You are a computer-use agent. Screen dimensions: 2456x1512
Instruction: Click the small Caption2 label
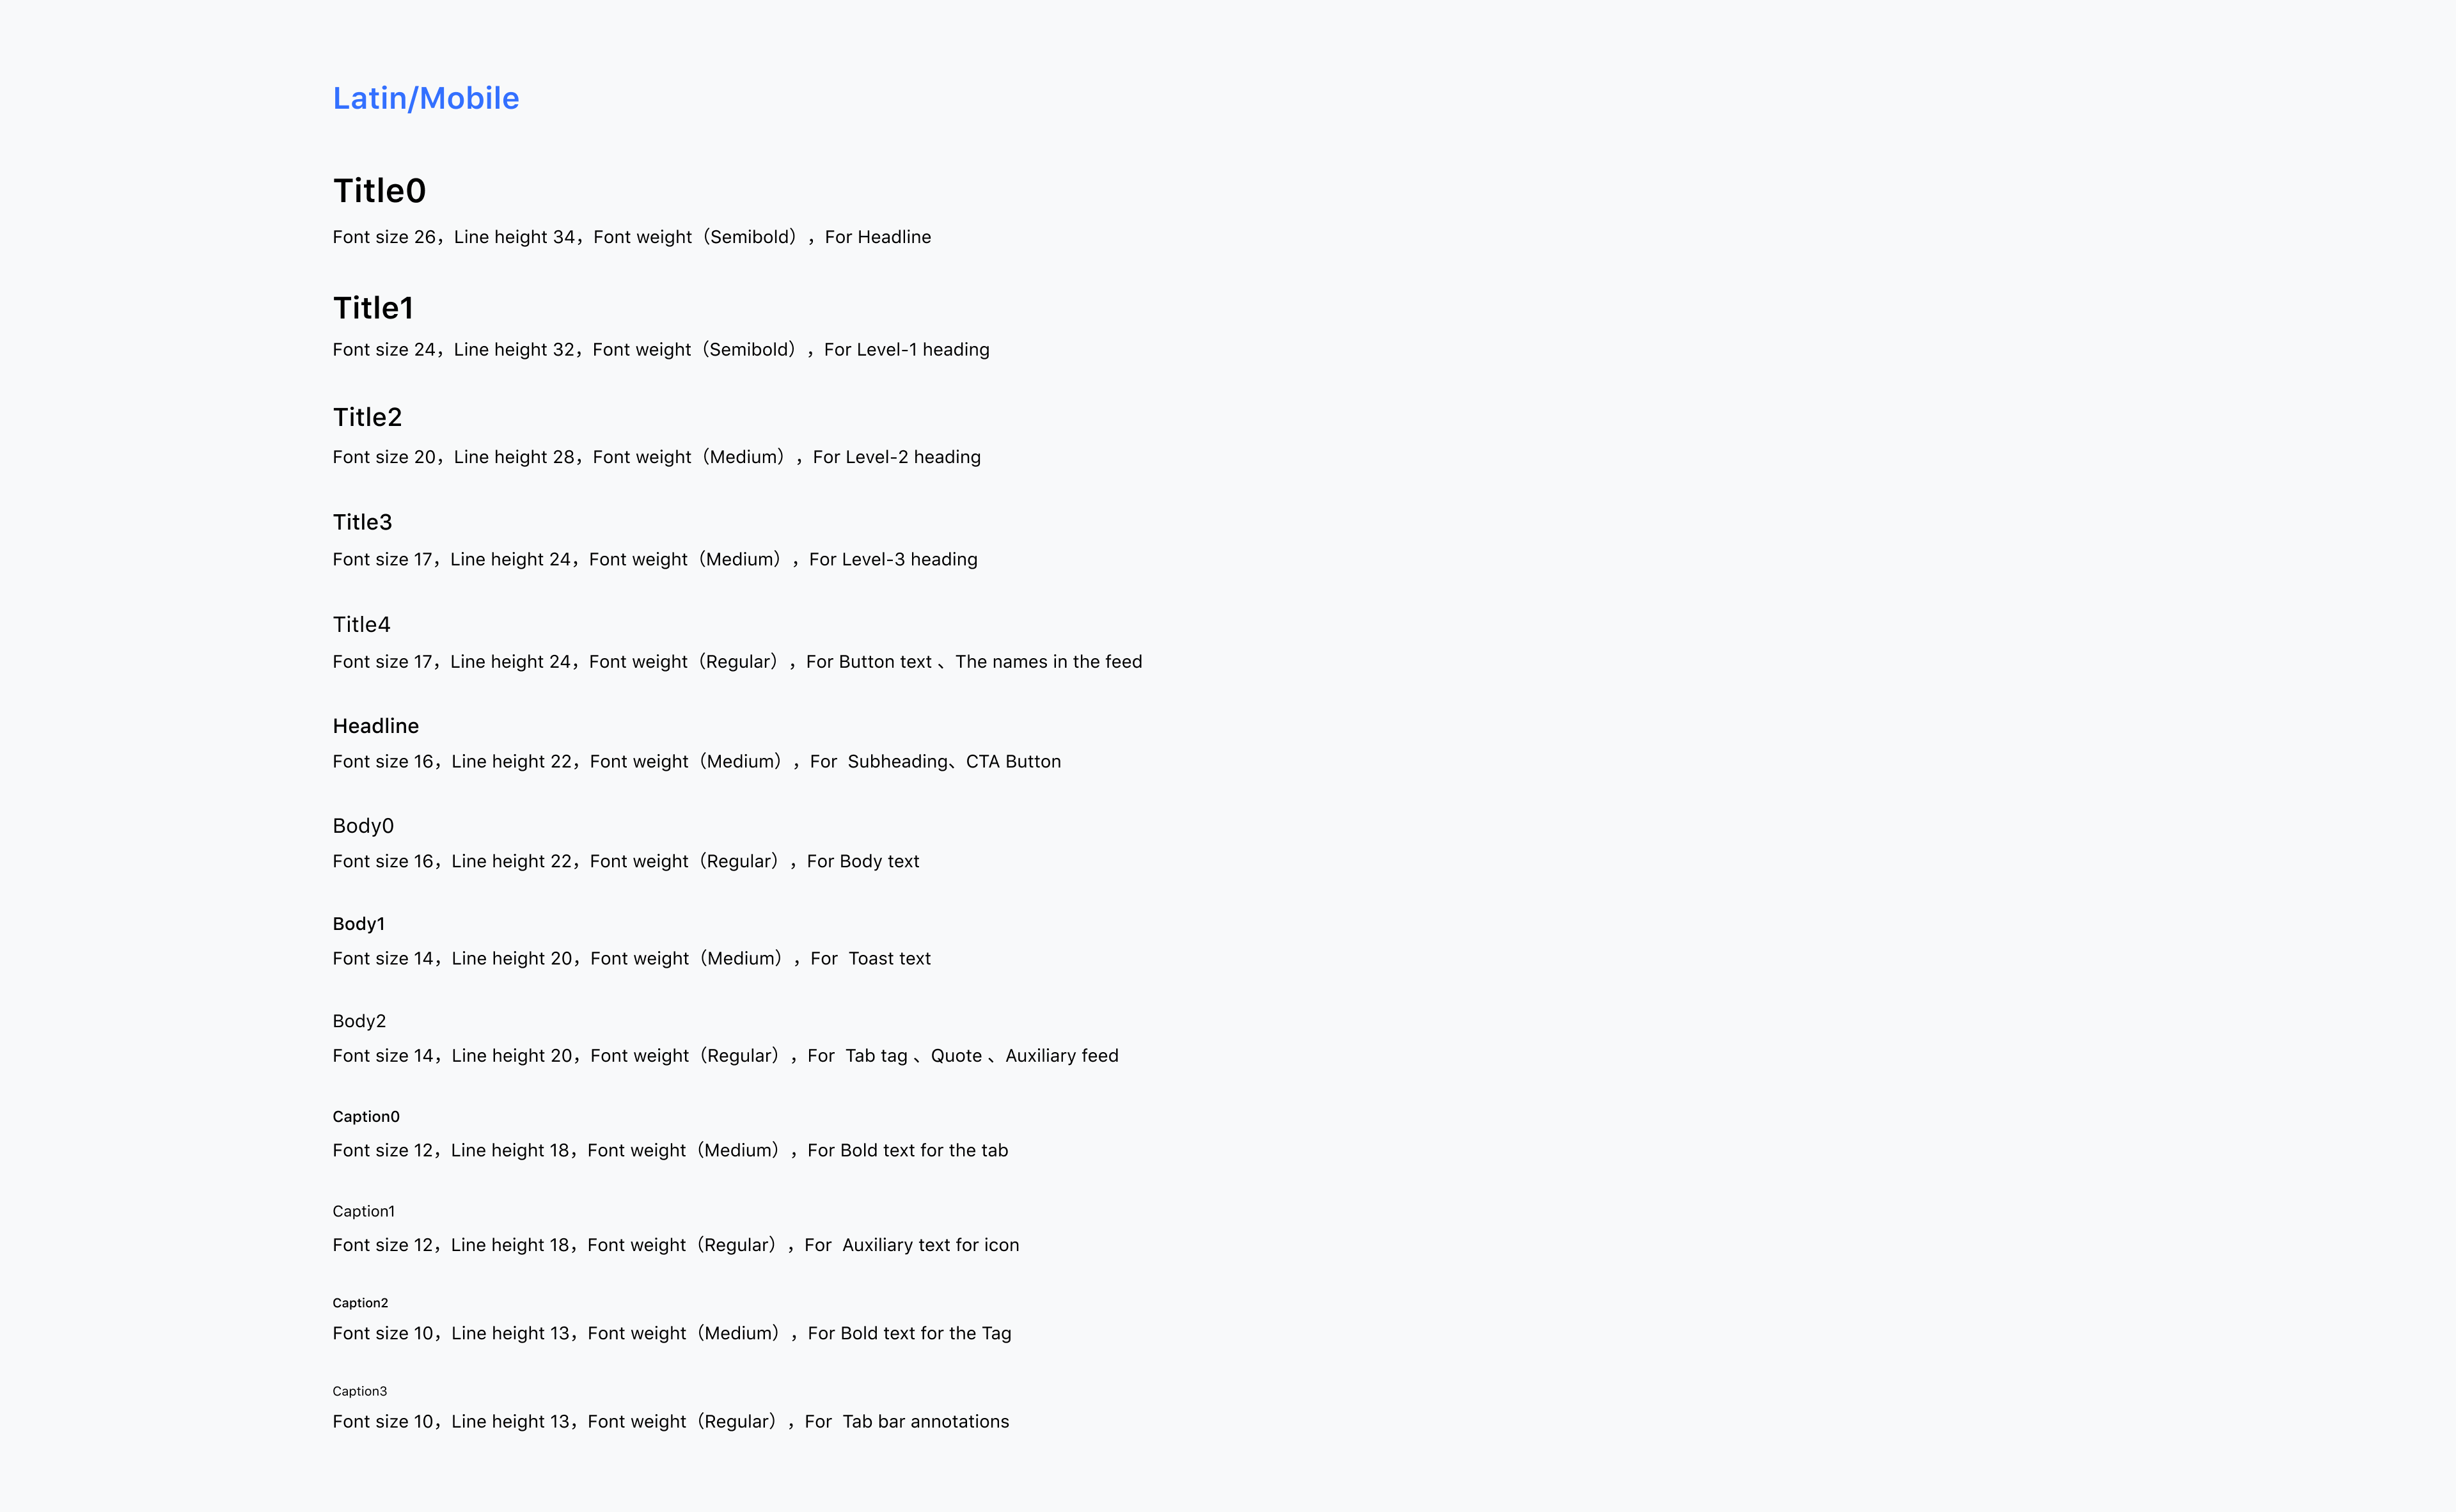[x=360, y=1303]
